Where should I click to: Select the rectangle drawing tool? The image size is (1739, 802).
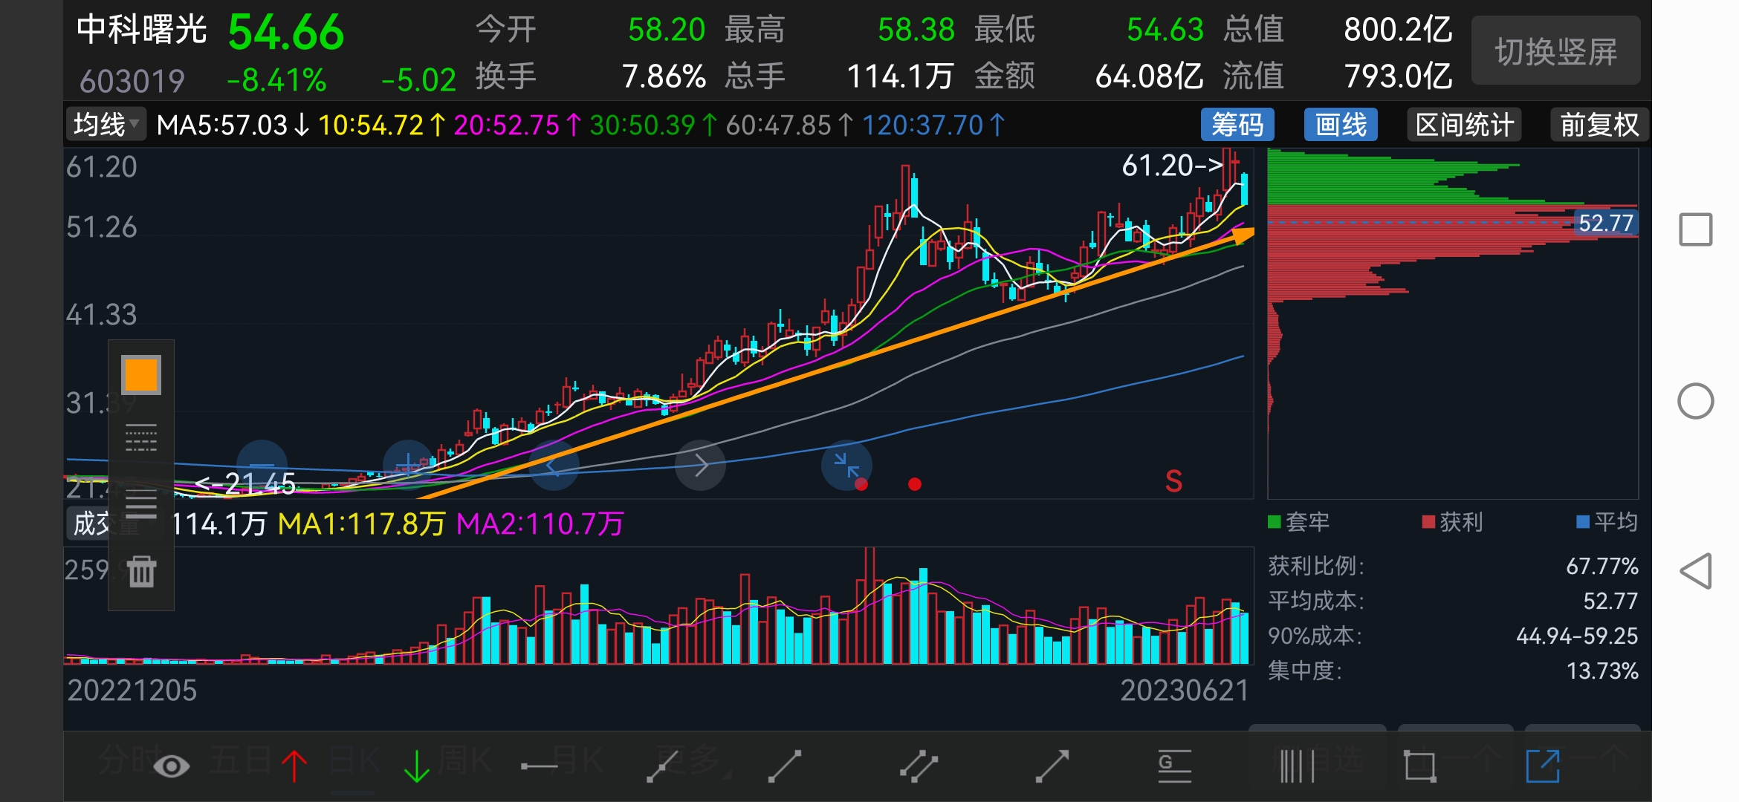click(x=1420, y=766)
